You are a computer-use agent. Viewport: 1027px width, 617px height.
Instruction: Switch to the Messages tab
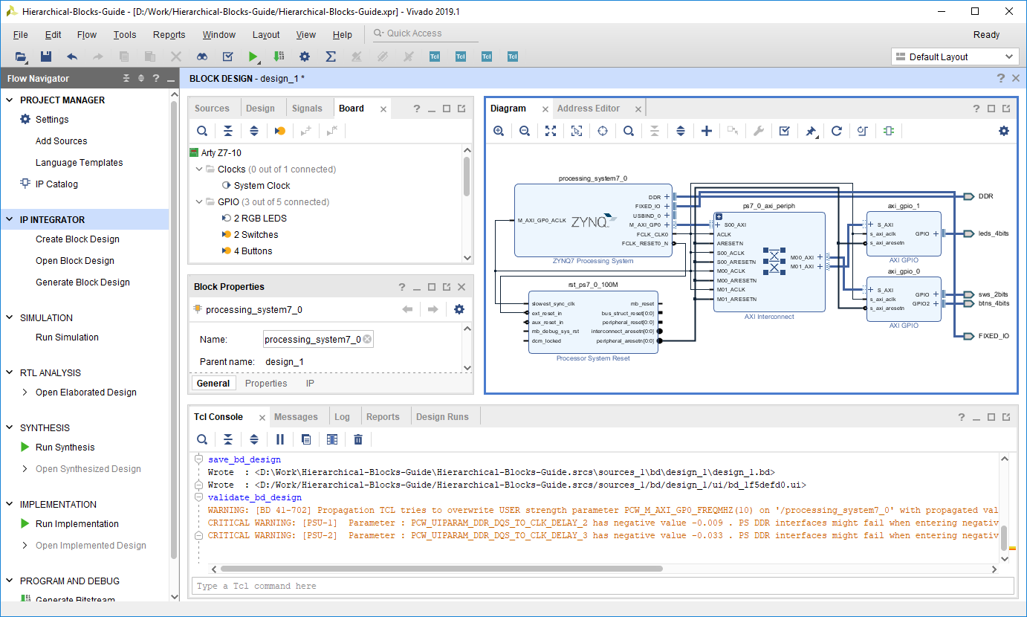point(296,417)
